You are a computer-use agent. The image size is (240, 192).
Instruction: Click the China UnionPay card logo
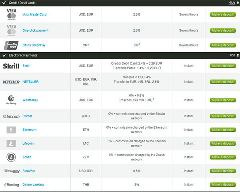coord(11,45)
